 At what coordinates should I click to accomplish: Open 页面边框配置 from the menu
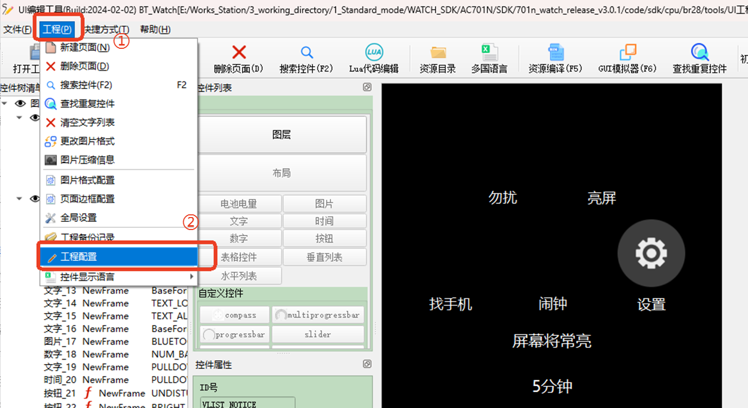[x=118, y=199]
